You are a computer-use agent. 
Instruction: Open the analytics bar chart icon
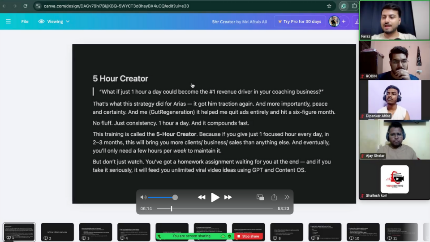[357, 22]
